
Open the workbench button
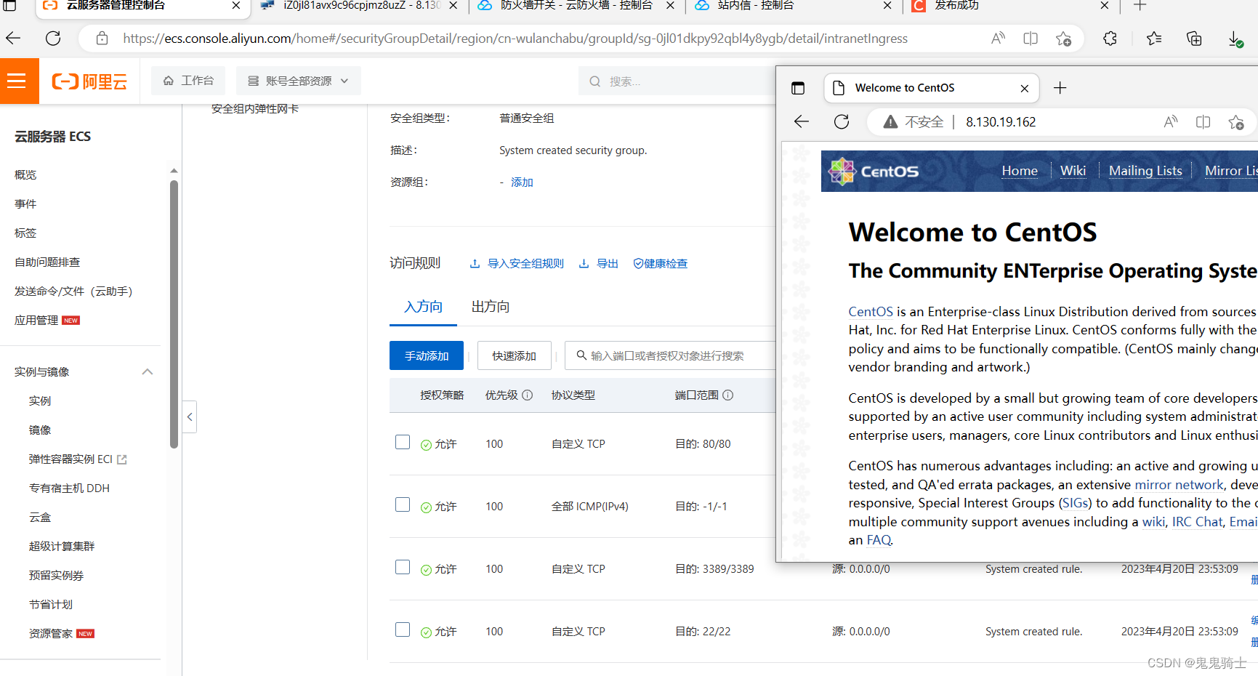click(x=188, y=81)
